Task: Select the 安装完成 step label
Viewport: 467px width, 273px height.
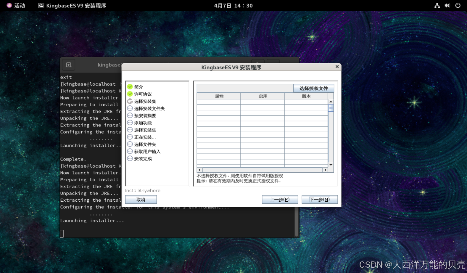Action: coord(143,159)
